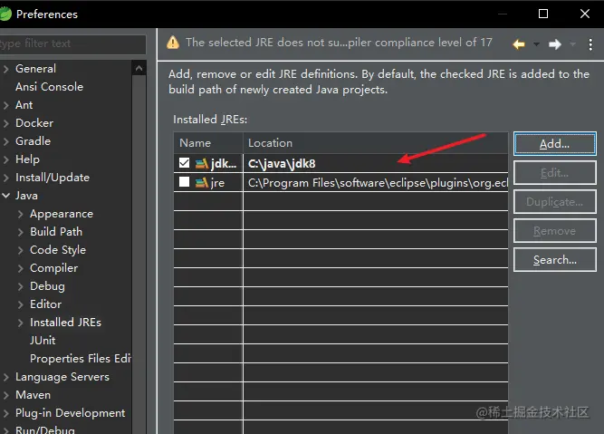The width and height of the screenshot is (604, 434).
Task: Expand the Docker tree node
Action: click(x=5, y=123)
